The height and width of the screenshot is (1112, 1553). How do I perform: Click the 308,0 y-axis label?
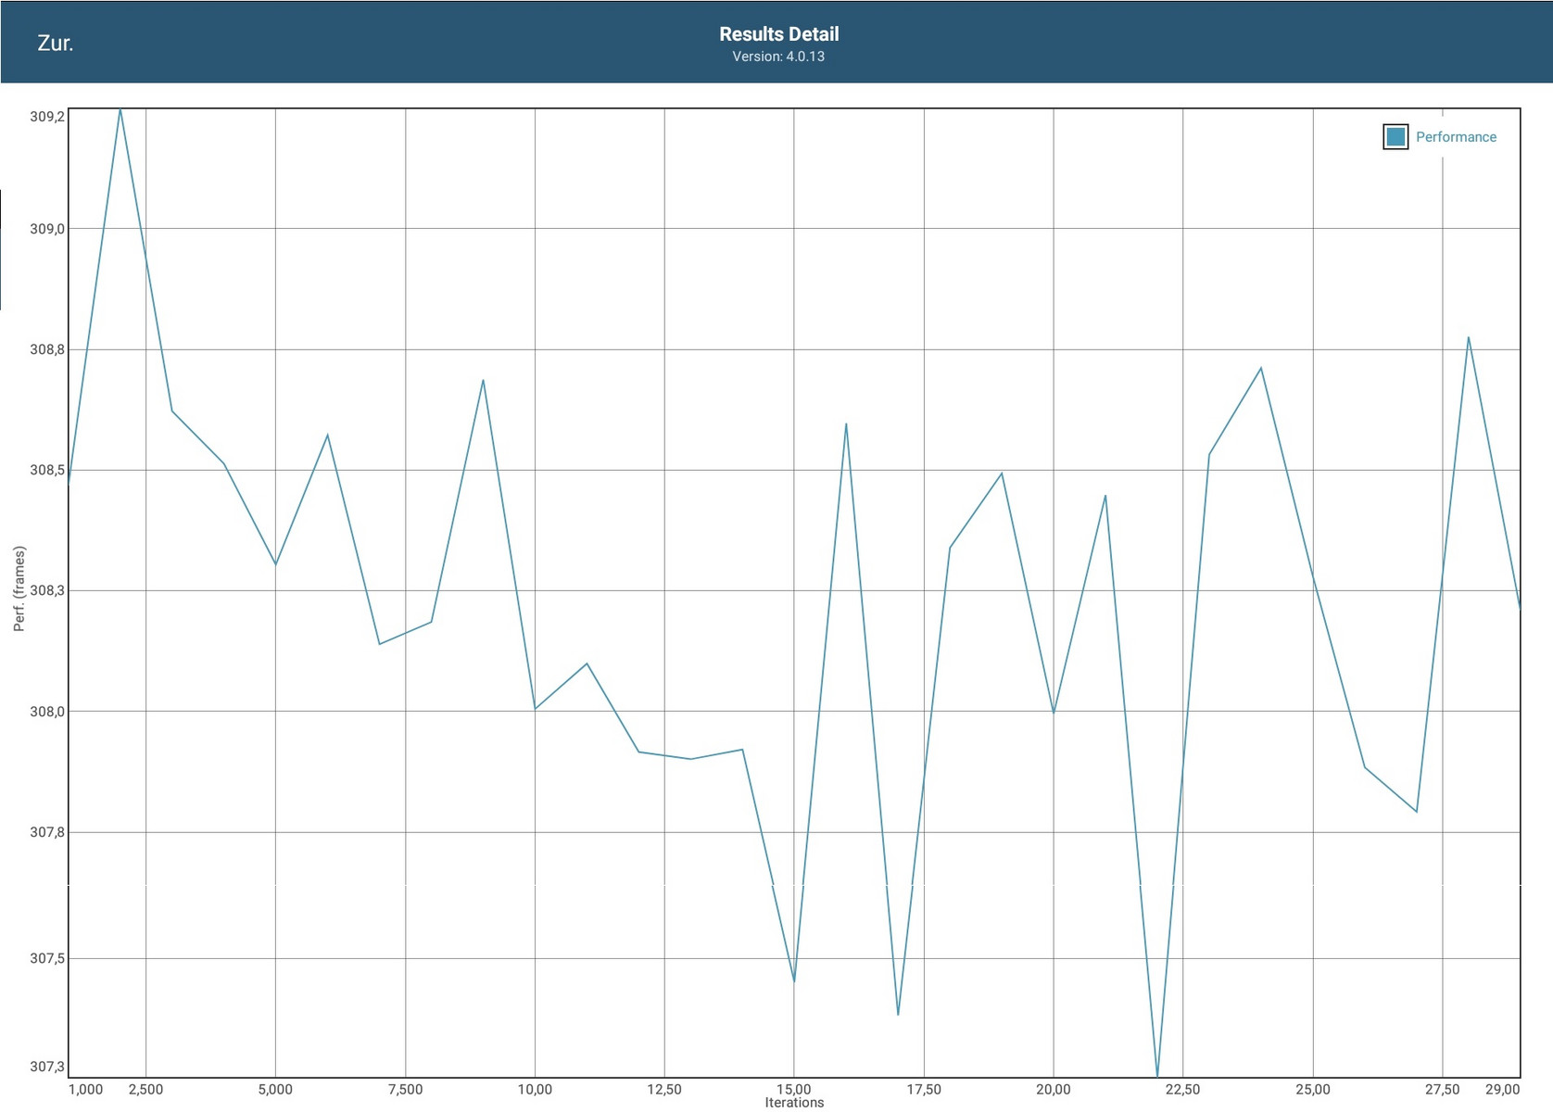pos(47,712)
